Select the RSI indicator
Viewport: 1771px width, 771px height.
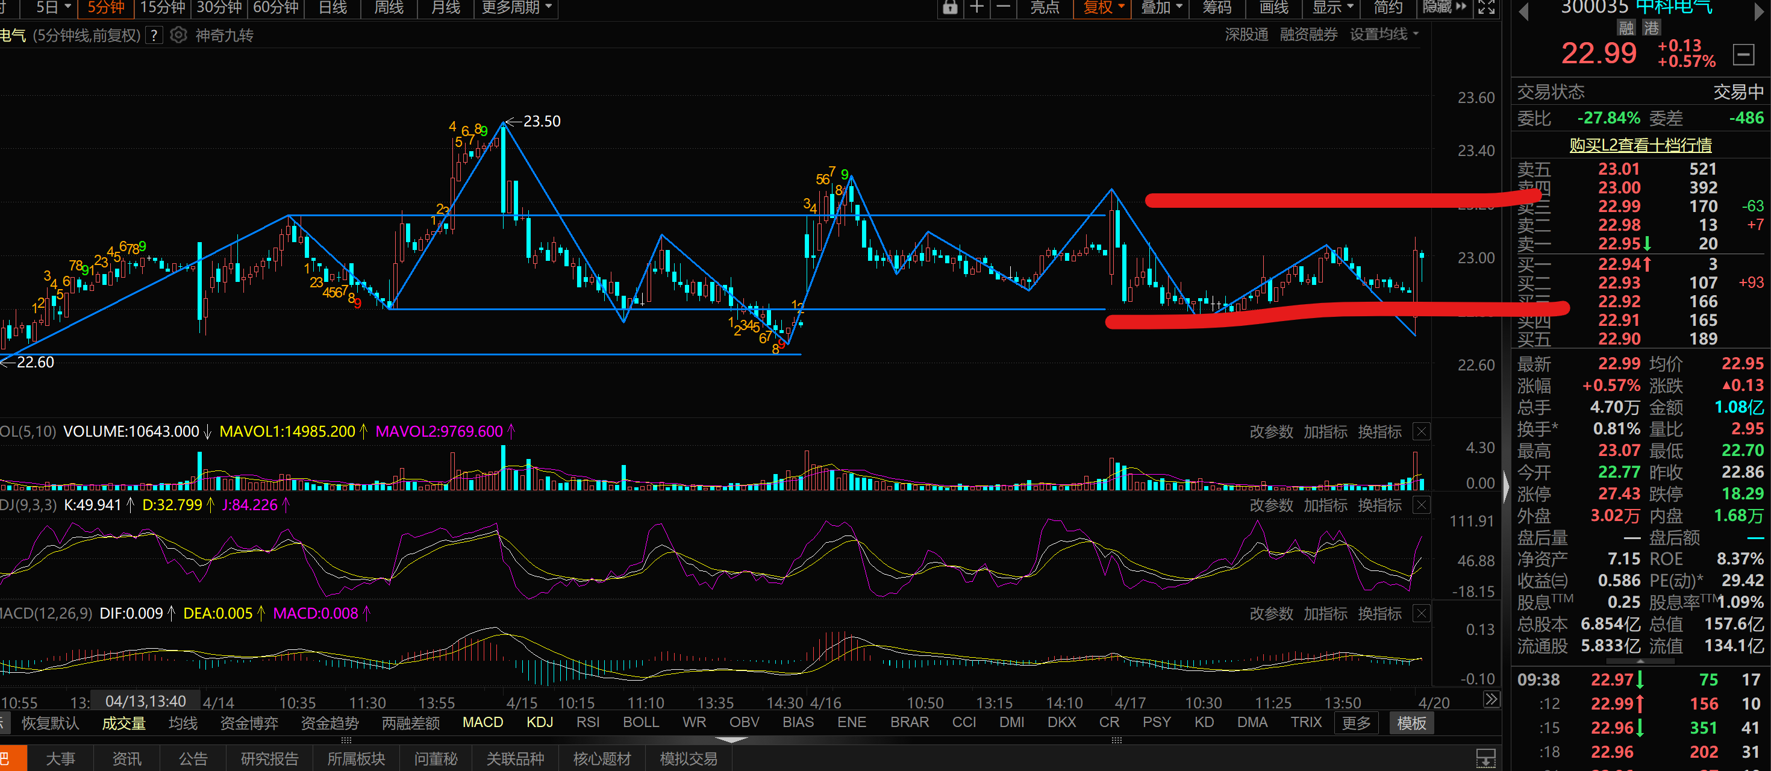[588, 722]
